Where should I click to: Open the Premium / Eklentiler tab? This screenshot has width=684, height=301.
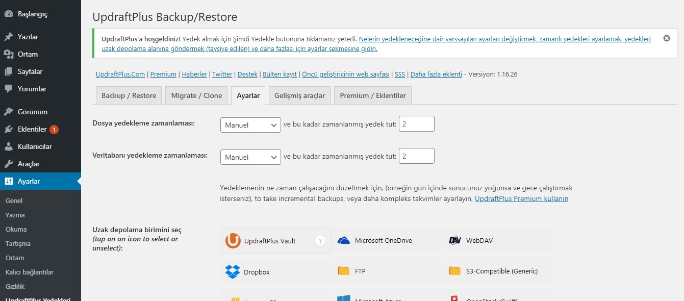click(373, 95)
